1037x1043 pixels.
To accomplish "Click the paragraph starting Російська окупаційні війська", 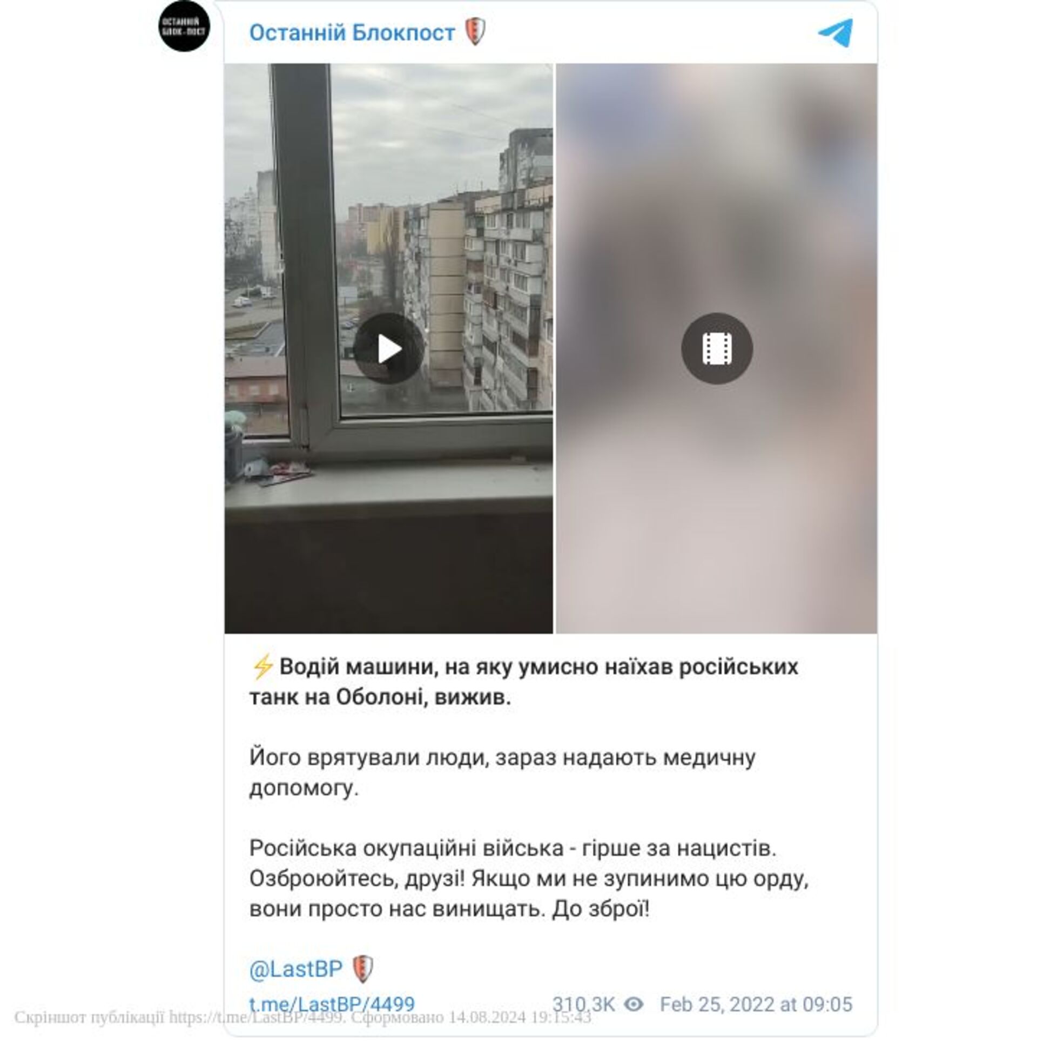I will pyautogui.click(x=529, y=879).
